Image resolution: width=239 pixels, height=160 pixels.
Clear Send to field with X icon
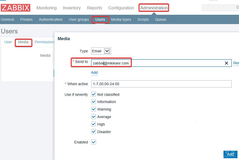tap(226, 63)
